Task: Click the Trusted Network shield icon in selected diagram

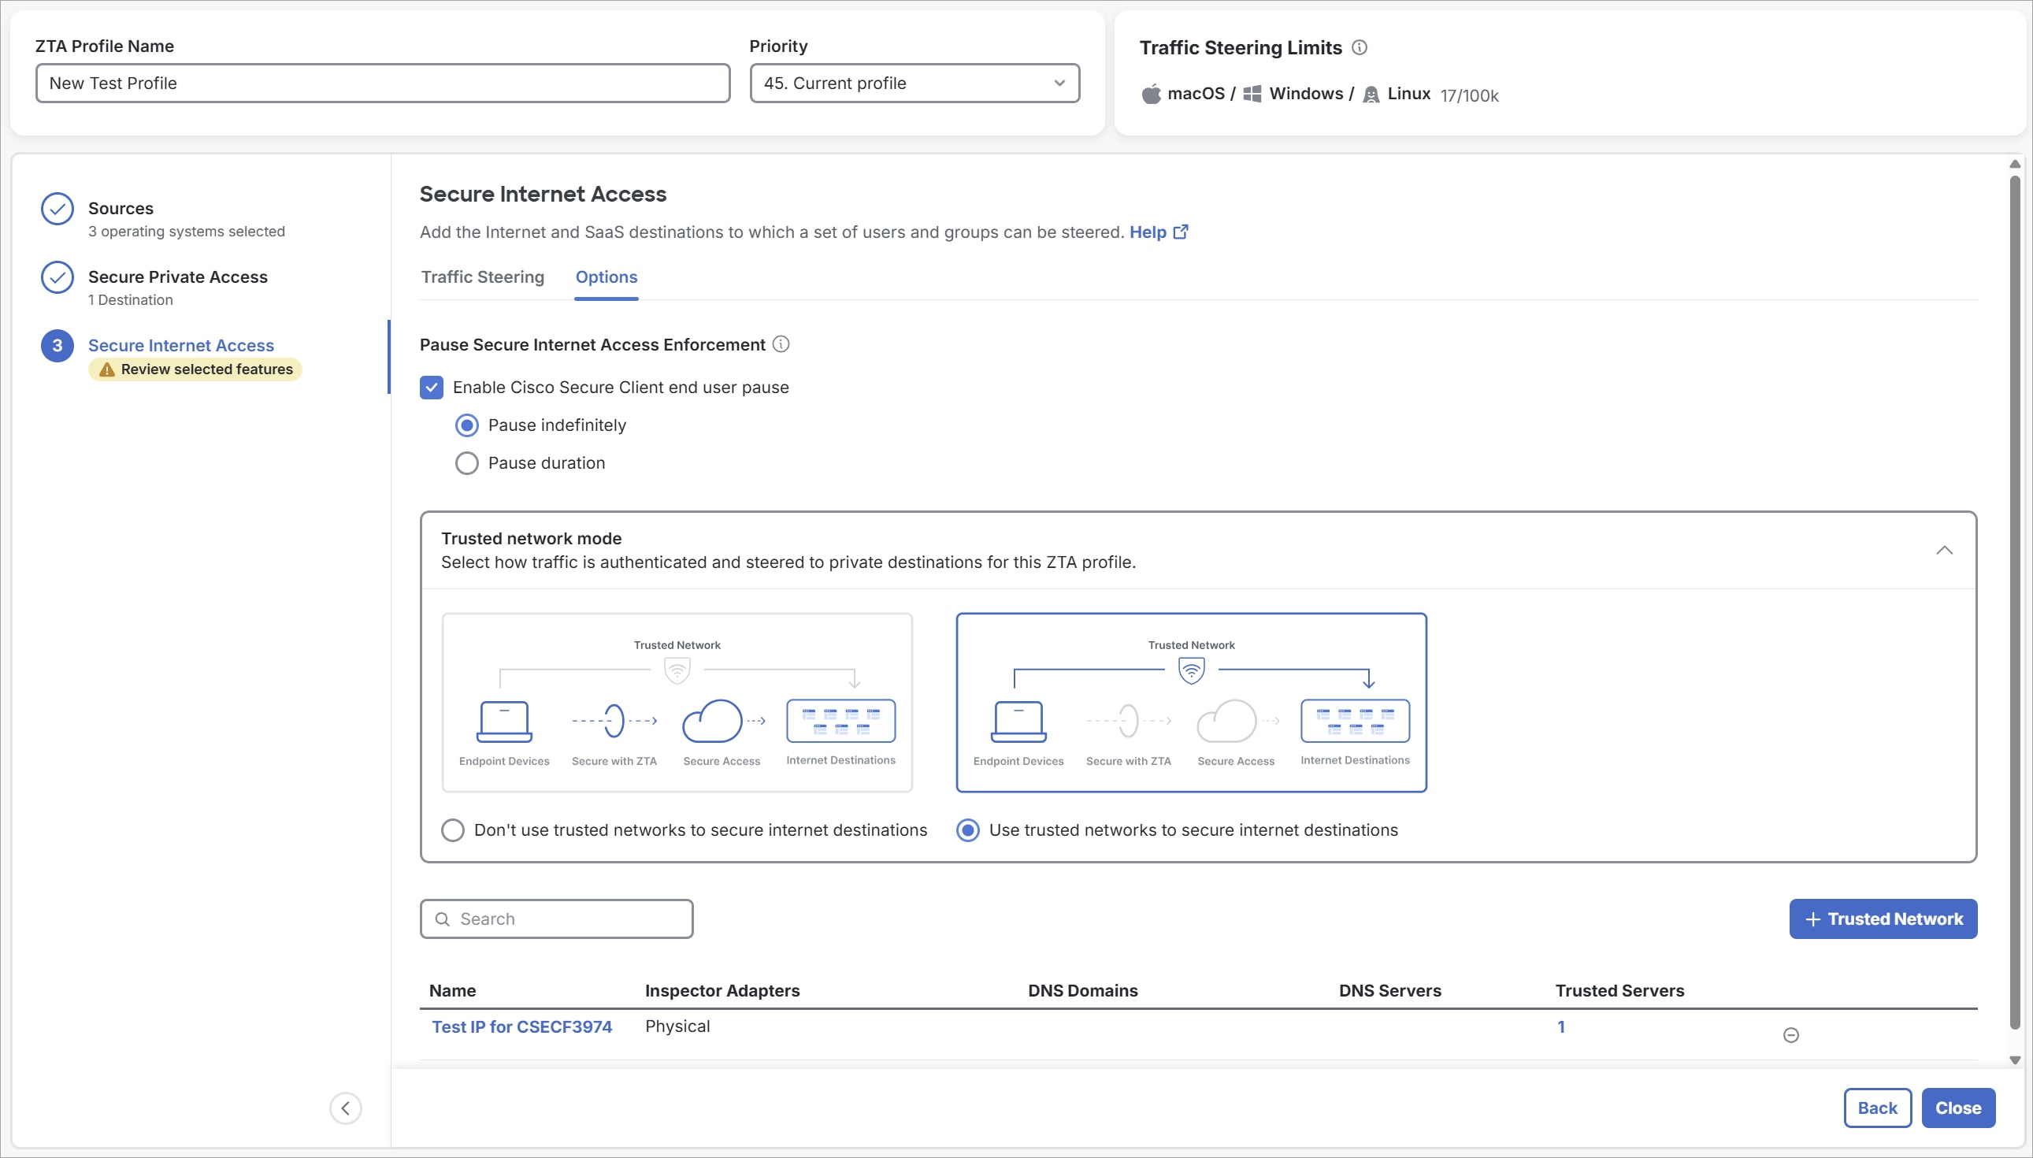Action: [1191, 670]
